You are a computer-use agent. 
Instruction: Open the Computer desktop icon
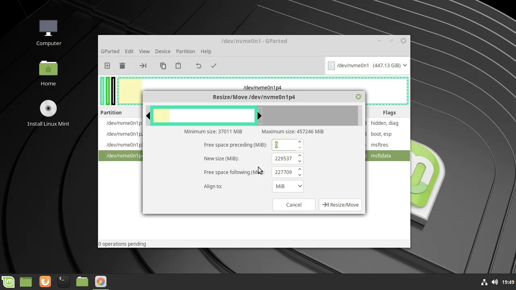49,32
